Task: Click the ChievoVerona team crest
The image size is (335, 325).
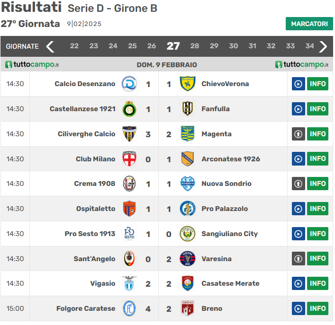Action: [188, 84]
